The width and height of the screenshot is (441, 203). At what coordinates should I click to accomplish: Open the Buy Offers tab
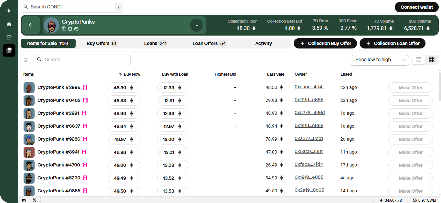[x=101, y=43]
